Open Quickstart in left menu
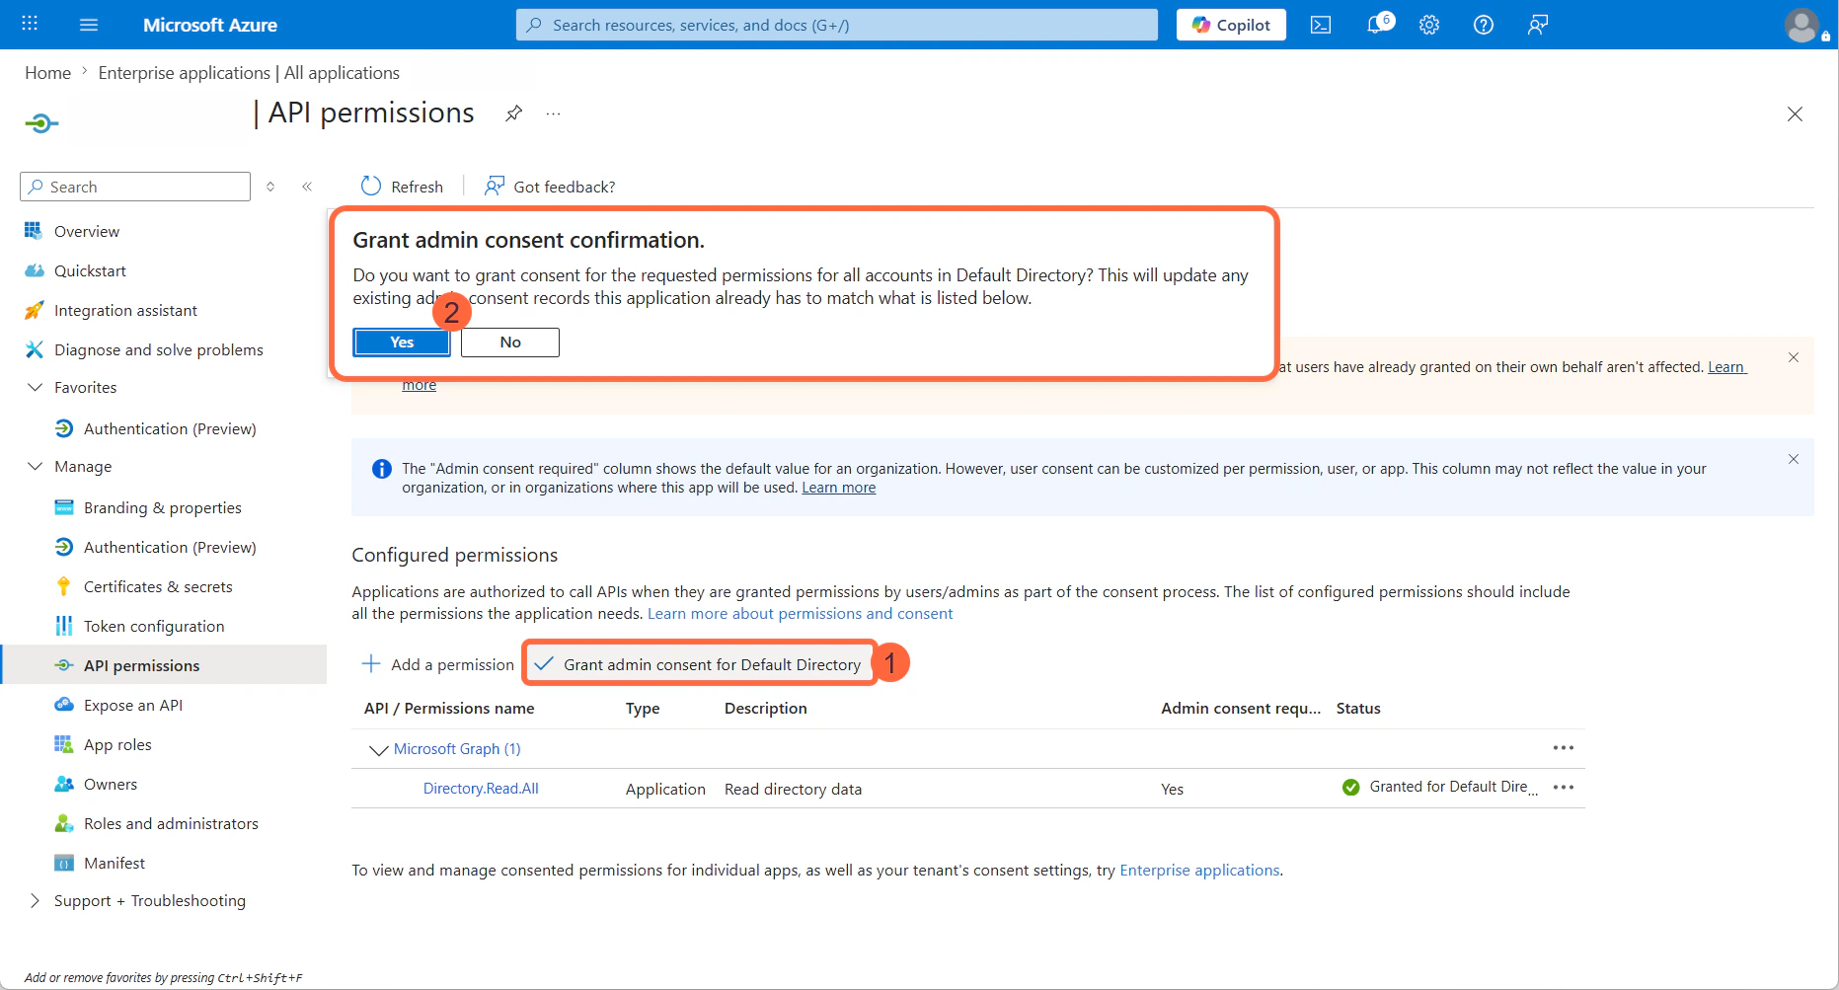 [x=90, y=270]
